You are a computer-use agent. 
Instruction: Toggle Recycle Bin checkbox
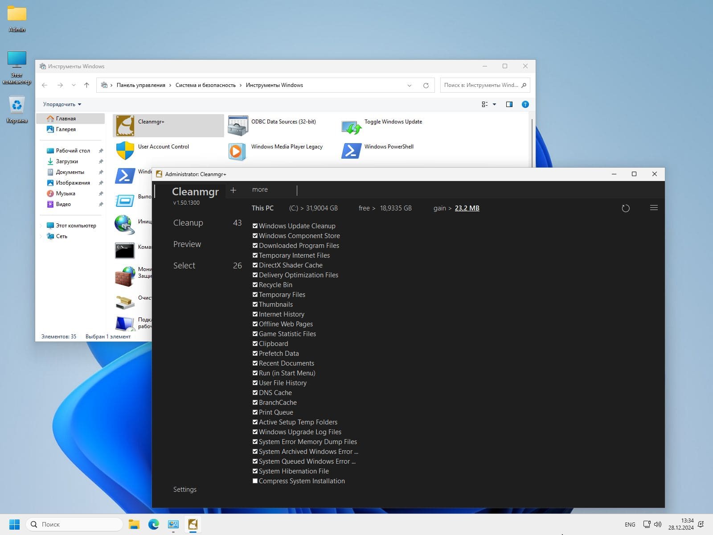[x=255, y=285]
